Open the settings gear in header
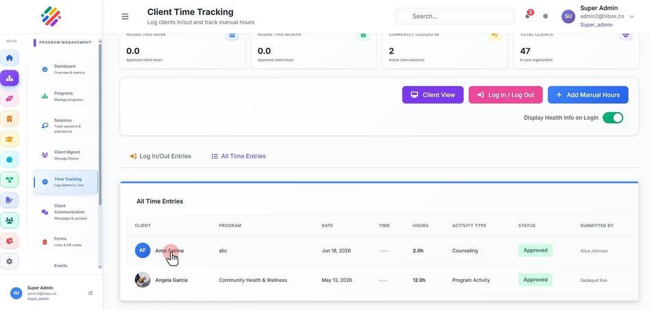The image size is (651, 310). (x=545, y=16)
